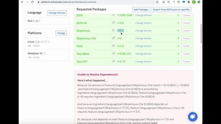Click Unable to Resolve Dependencies heading

click(97, 74)
